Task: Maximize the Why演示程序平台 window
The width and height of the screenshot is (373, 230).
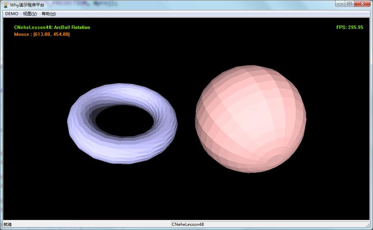Action: [350, 4]
